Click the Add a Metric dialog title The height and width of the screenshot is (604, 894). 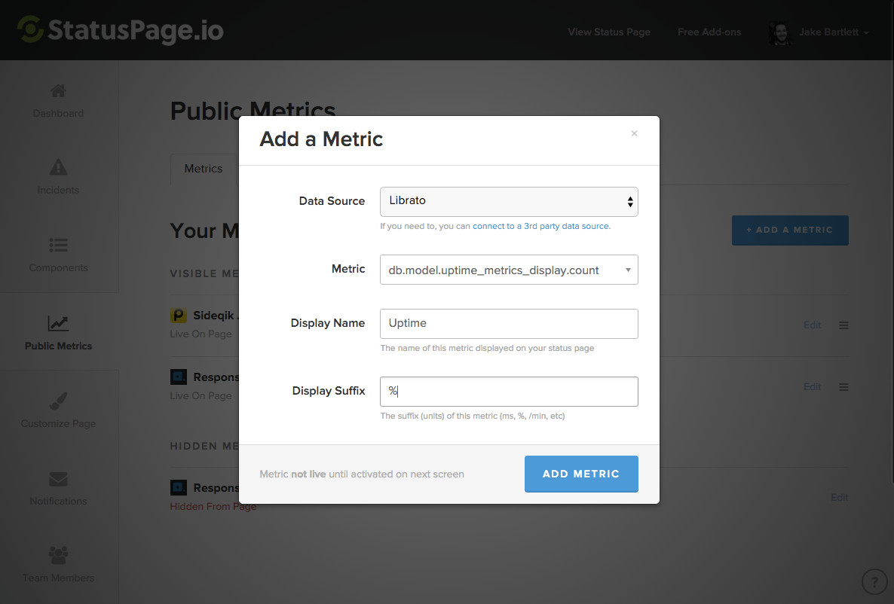click(321, 139)
